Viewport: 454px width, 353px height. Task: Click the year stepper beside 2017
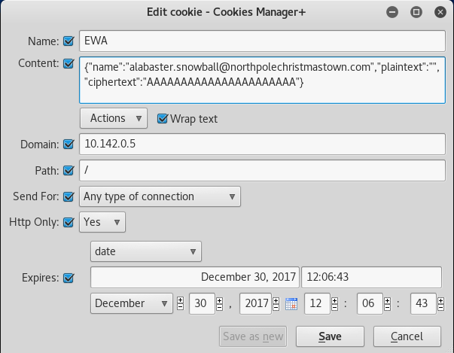pyautogui.click(x=276, y=304)
